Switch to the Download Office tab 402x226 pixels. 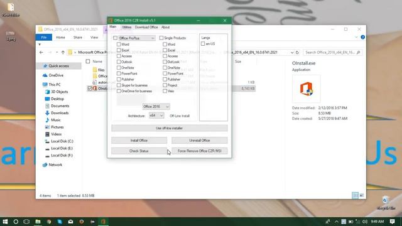click(146, 27)
